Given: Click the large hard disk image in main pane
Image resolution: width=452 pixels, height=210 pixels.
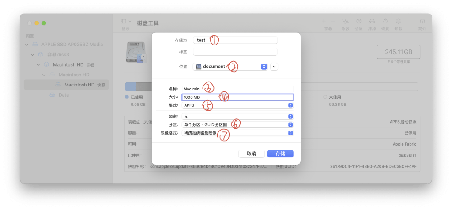Looking at the screenshot, I should coord(137,52).
